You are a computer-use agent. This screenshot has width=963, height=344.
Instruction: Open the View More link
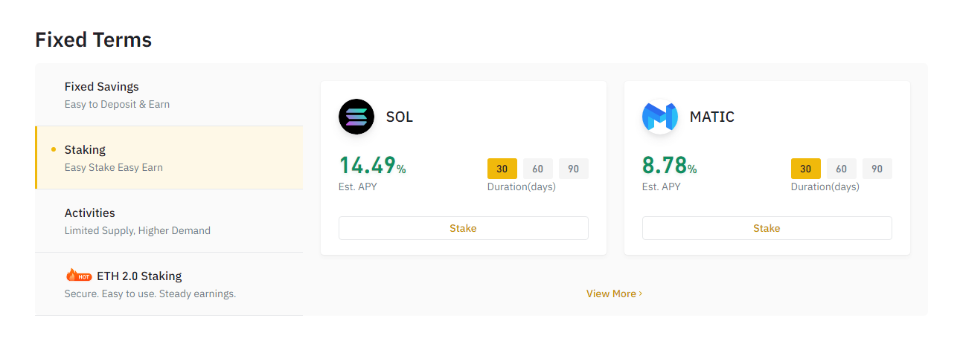[x=614, y=293]
